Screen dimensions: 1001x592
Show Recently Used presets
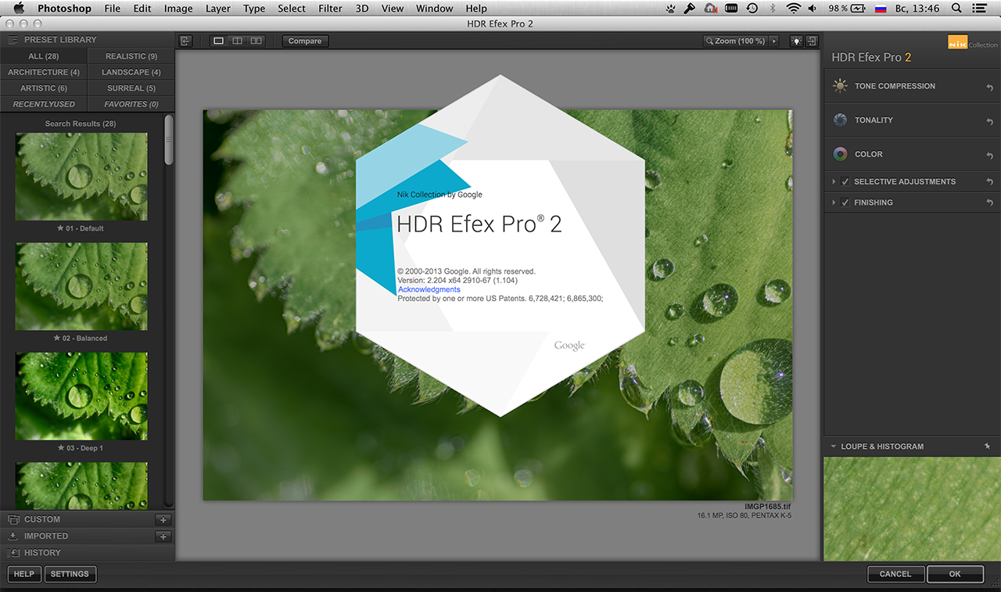(44, 104)
